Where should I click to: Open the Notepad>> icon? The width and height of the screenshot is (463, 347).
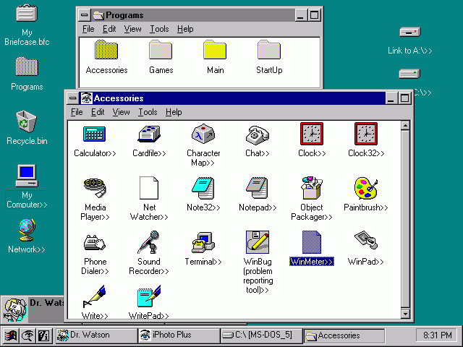258,188
